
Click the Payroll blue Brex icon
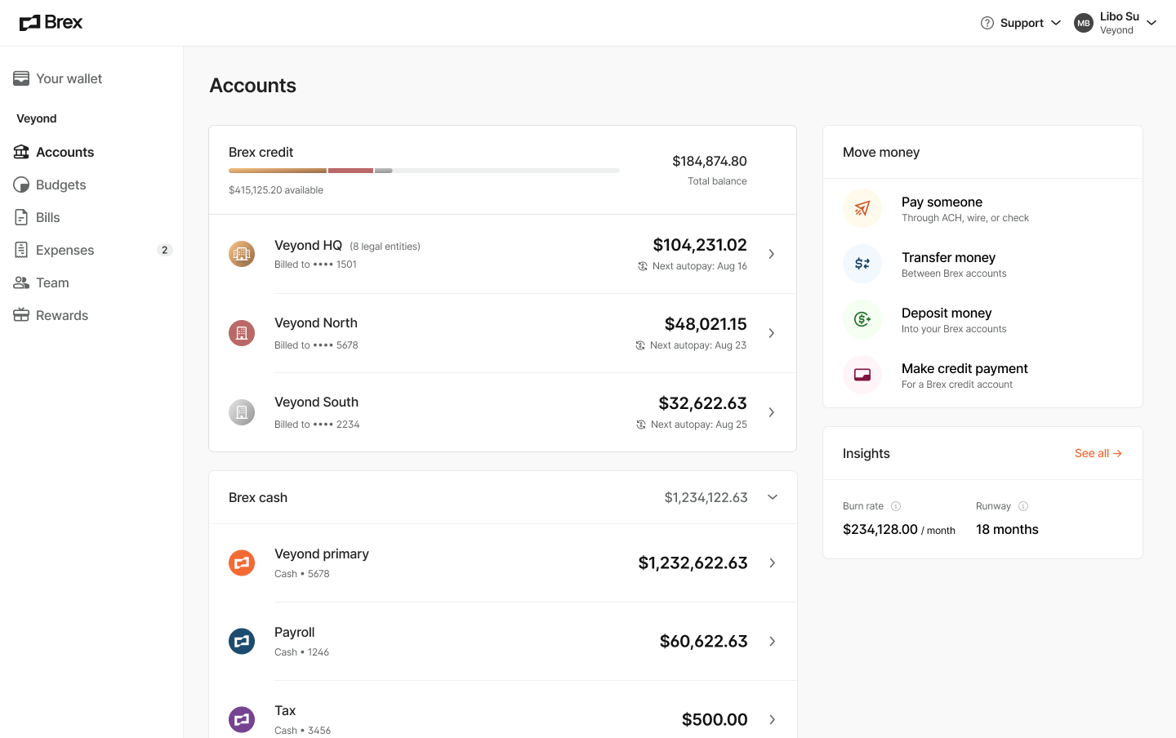click(242, 642)
